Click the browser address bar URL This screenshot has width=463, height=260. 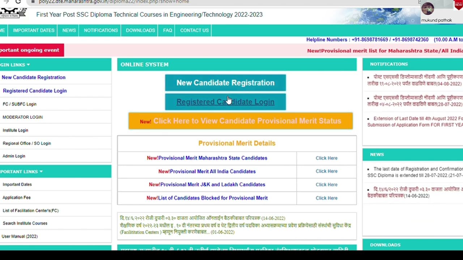[114, 2]
